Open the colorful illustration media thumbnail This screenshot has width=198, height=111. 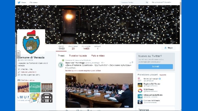(x=35, y=98)
